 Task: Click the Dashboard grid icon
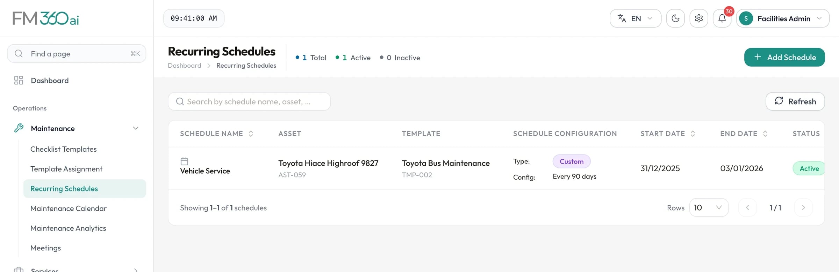click(19, 80)
